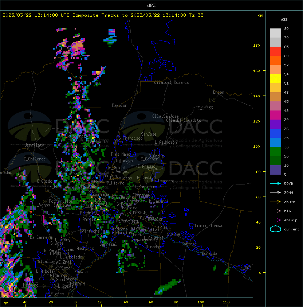Image resolution: width=303 pixels, height=307 pixels.
Task: Click the 'Tz 35' header value
Action: click(196, 15)
